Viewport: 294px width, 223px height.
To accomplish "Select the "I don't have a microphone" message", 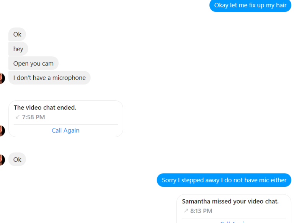I will (x=49, y=78).
